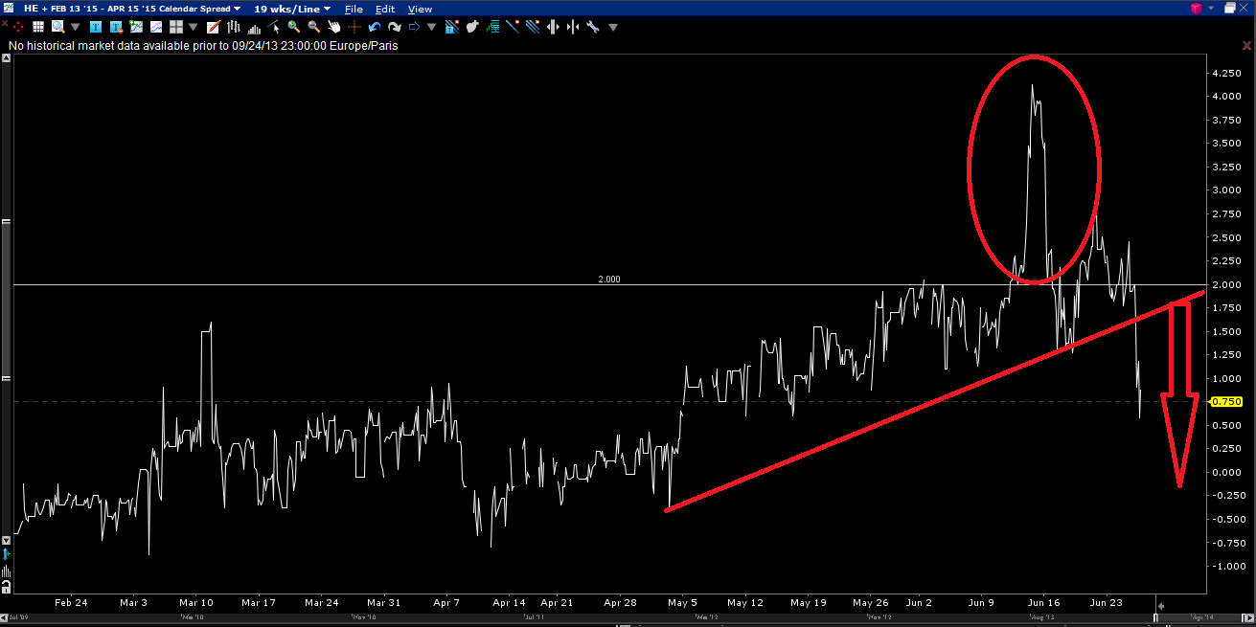This screenshot has height=627, width=1256.
Task: Open the File menu
Action: (354, 9)
